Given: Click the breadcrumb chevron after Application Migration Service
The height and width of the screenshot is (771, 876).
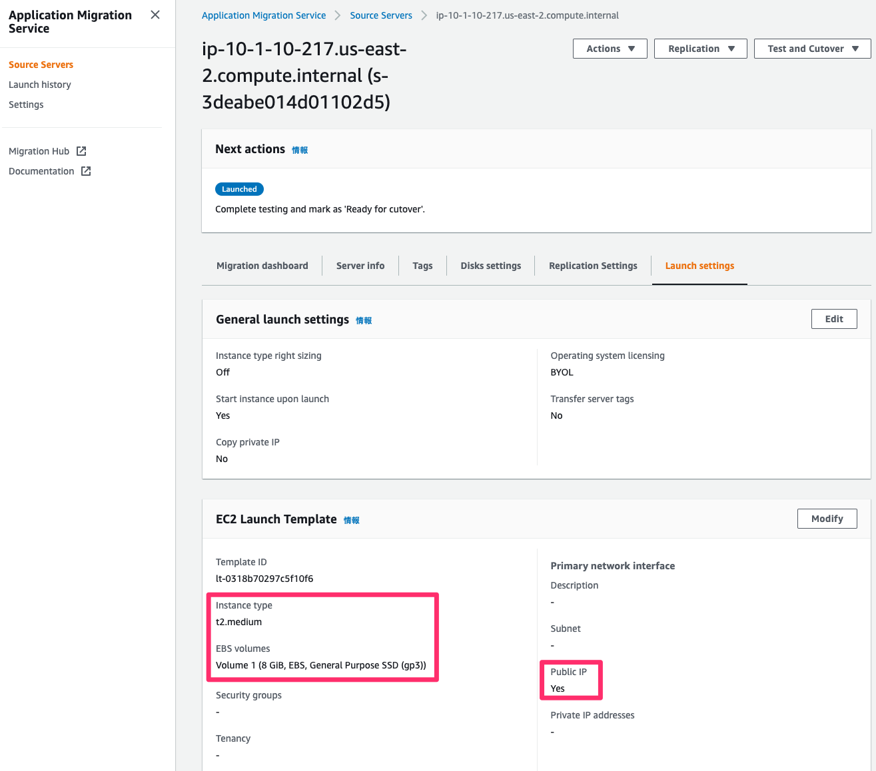Looking at the screenshot, I should (x=338, y=15).
